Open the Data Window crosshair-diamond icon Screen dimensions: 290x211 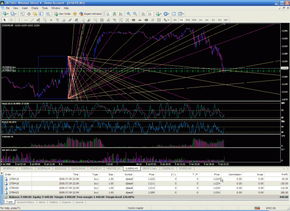29,14
